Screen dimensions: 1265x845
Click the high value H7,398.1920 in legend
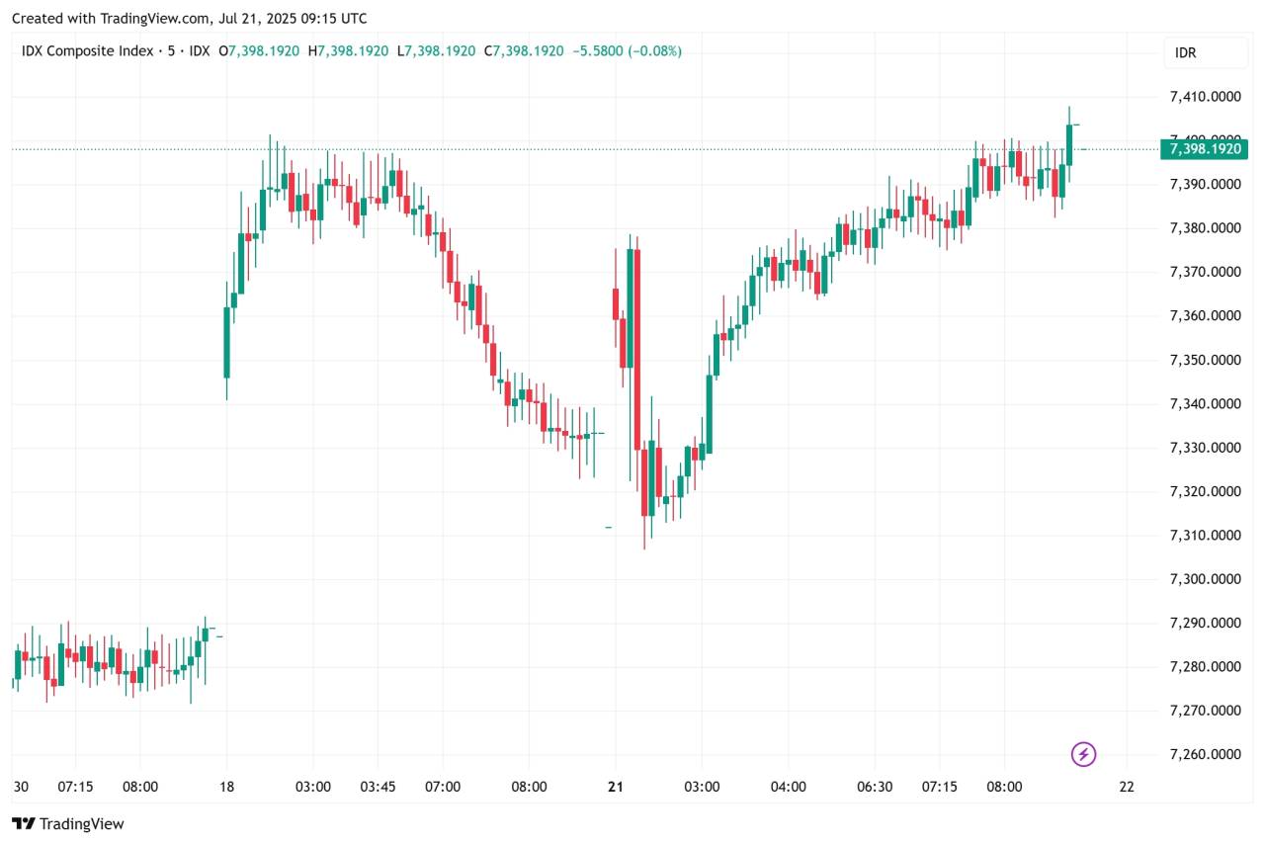[x=348, y=50]
